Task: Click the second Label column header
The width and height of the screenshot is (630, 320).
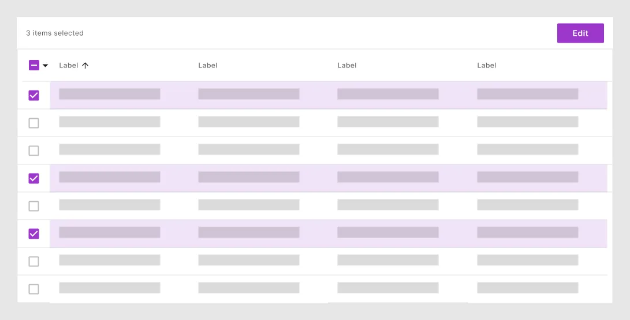Action: click(x=208, y=65)
